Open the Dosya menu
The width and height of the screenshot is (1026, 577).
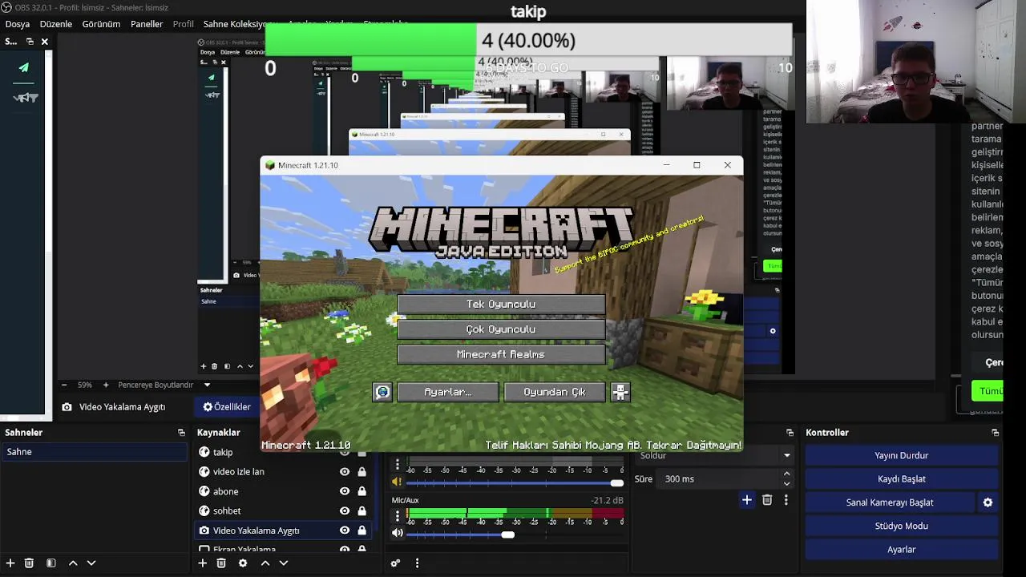18,24
